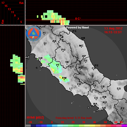Click the PZ city label
This screenshot has height=127, width=127.
(x=122, y=108)
